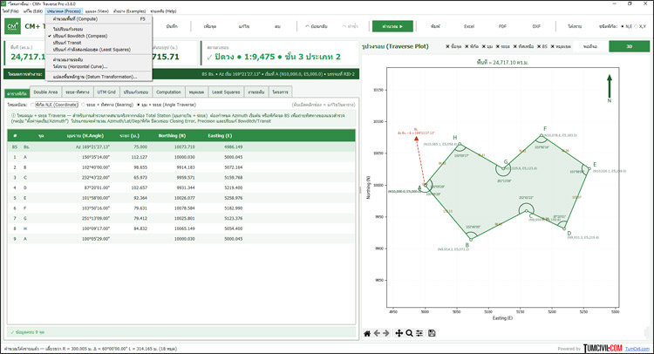Choose the Angle Traverse input mode radio
The image size is (654, 354).
point(166,105)
